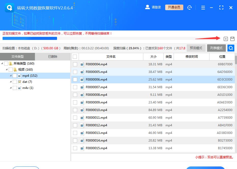Click the file icon of F0000009.mp4
237x169 pixels.
click(x=82, y=102)
